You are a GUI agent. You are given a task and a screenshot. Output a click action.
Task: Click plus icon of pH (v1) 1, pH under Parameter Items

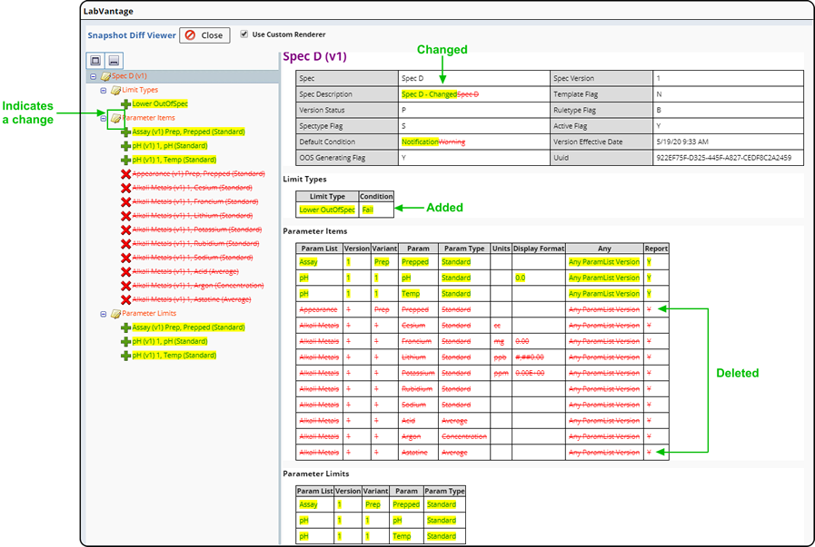coord(125,146)
